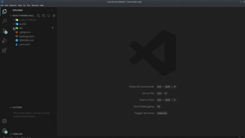245x138 pixels.
Task: Click the node_modules folder icon
Action: (17, 20)
